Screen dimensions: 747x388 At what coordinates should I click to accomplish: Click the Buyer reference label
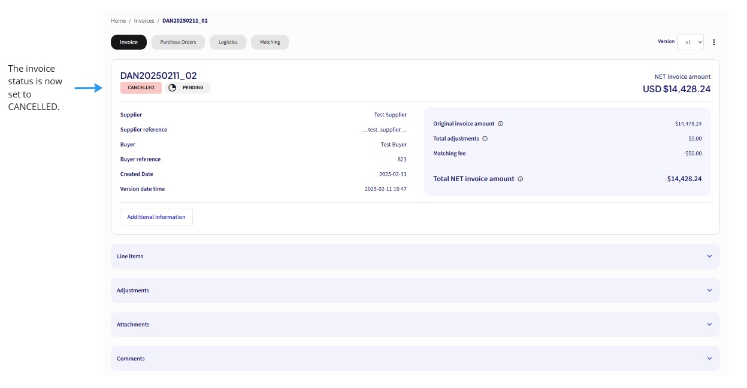(140, 160)
